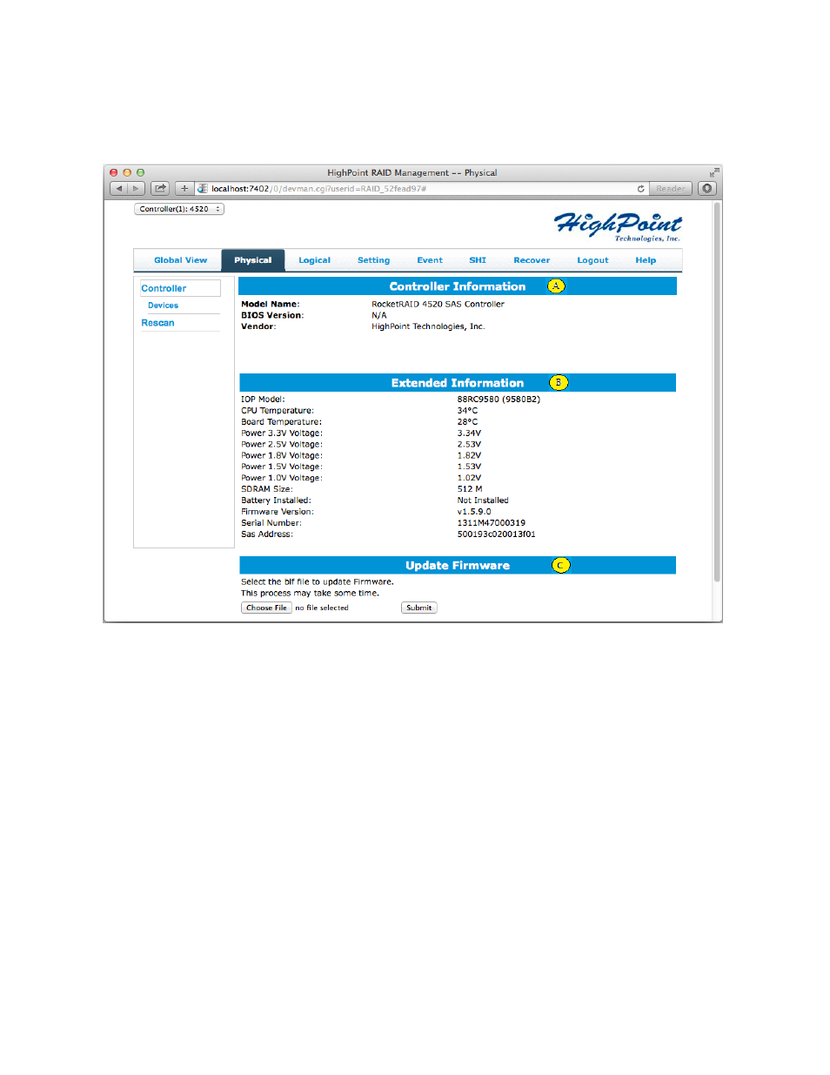Open the Help tab

[x=646, y=260]
